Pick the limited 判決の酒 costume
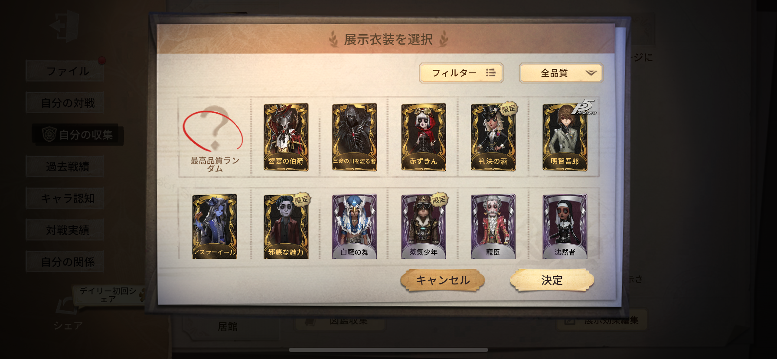This screenshot has width=777, height=359. [493, 137]
